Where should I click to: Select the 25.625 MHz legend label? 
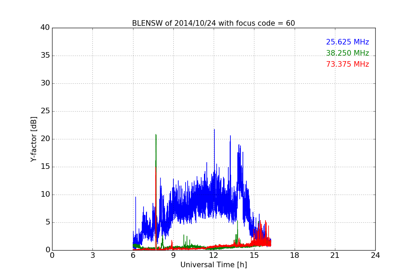347,42
